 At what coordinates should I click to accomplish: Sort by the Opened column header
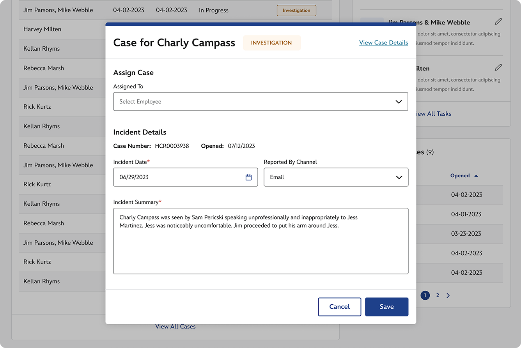(x=460, y=176)
